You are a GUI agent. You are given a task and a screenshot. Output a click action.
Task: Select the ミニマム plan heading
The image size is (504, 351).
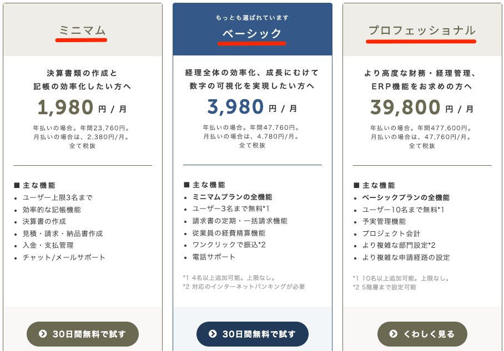(x=82, y=30)
